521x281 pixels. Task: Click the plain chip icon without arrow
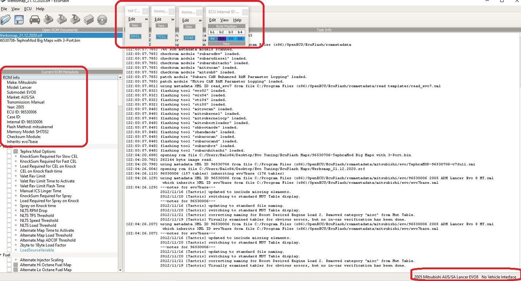click(89, 19)
